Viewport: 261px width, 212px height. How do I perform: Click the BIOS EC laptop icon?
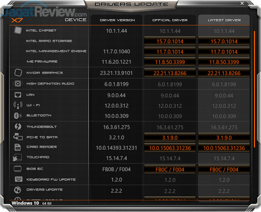(18, 169)
